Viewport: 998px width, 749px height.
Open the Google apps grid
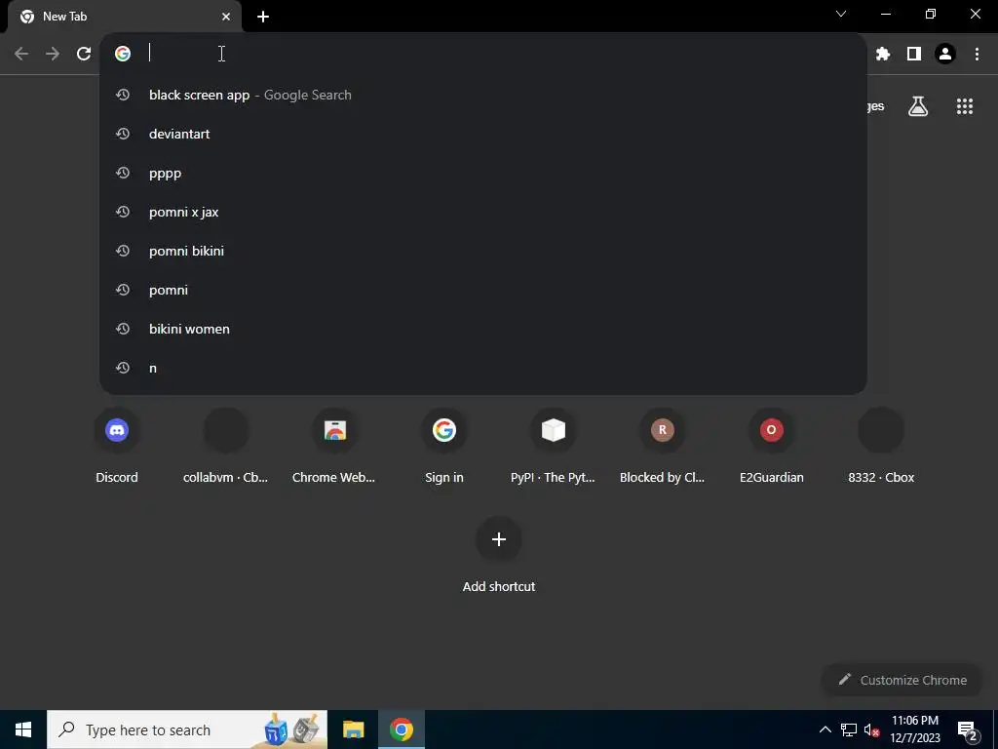(x=965, y=106)
